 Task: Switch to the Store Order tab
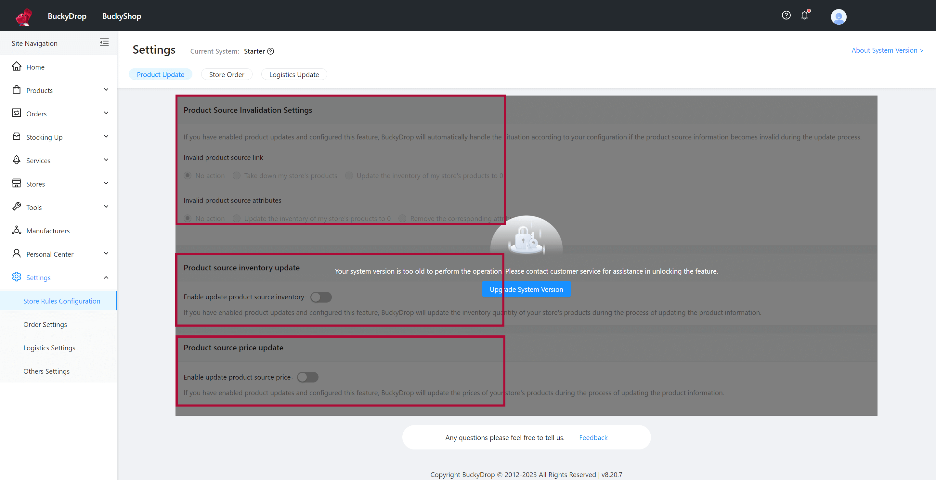(227, 74)
